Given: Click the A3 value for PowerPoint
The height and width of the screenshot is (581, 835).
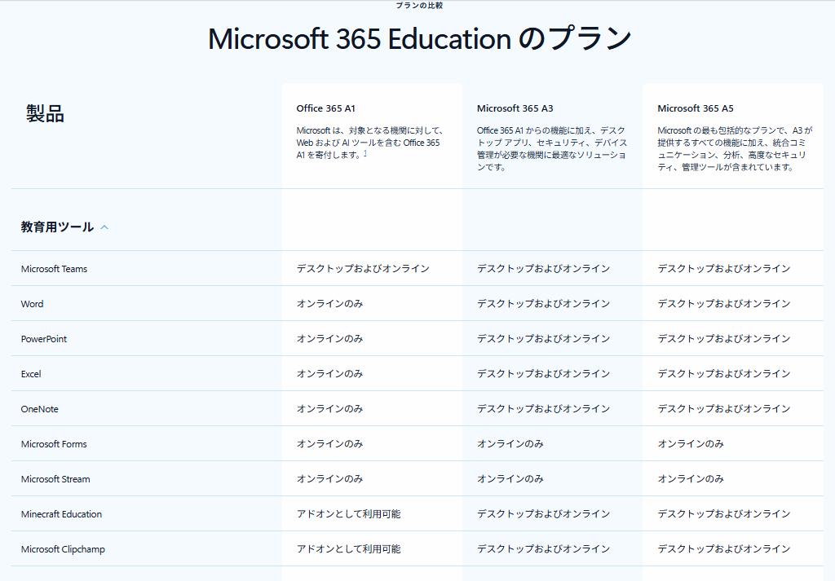Looking at the screenshot, I should (x=543, y=339).
